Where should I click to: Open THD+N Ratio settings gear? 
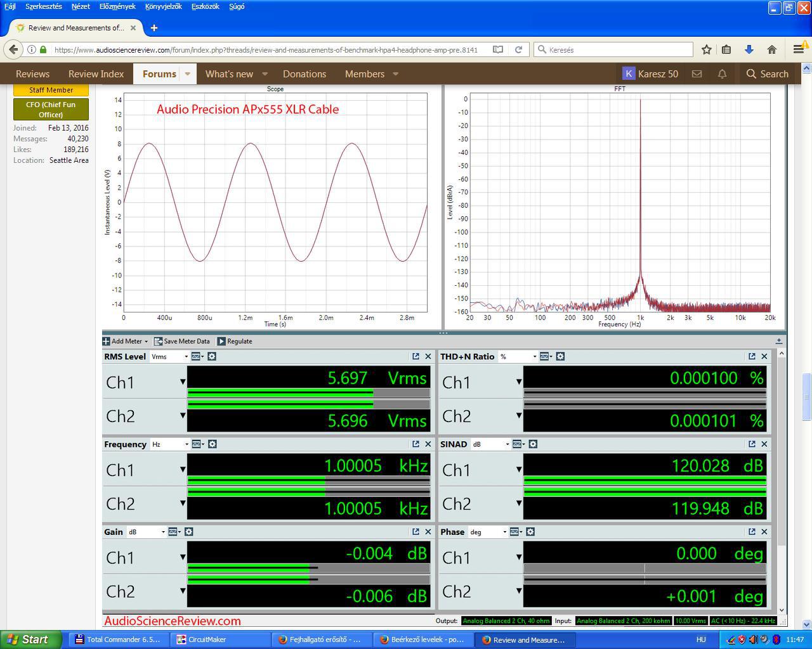click(560, 357)
